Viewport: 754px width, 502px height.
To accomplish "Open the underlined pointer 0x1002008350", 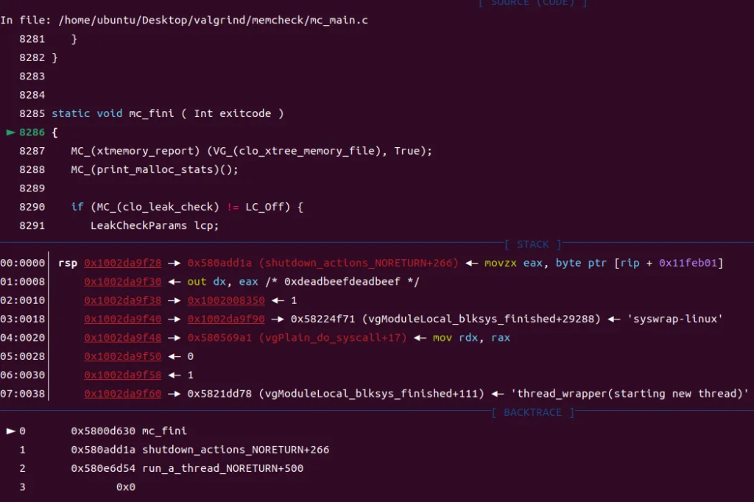I will pyautogui.click(x=226, y=300).
